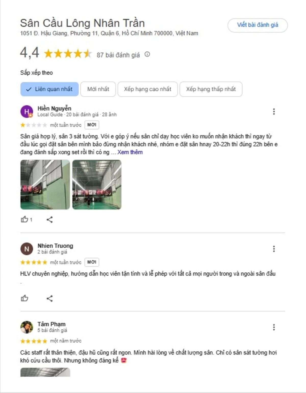This screenshot has width=306, height=393.
Task: Like Nhien Truong's review
Action: tap(24, 298)
